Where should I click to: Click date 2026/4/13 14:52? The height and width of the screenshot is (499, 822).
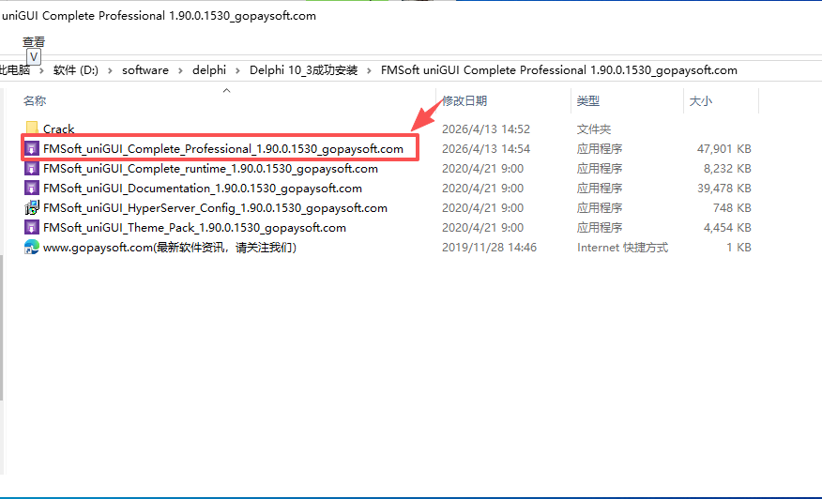[486, 129]
